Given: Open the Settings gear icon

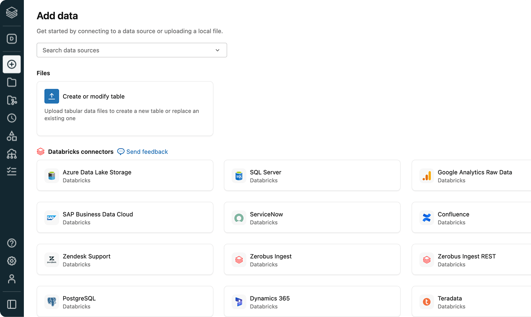Looking at the screenshot, I should pos(12,261).
